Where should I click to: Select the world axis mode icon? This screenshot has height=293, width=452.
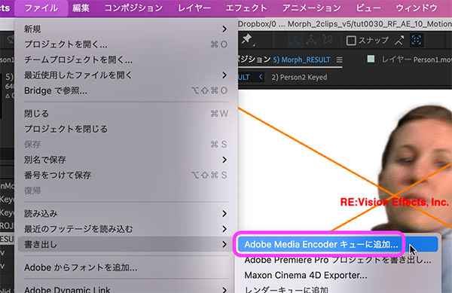tap(311, 41)
